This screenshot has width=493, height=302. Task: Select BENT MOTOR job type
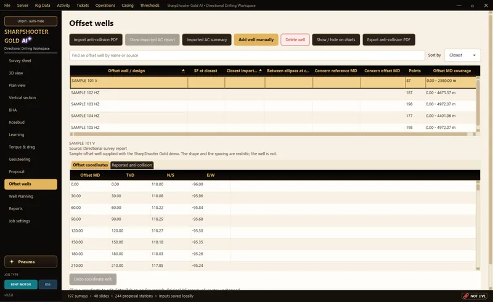point(21,284)
